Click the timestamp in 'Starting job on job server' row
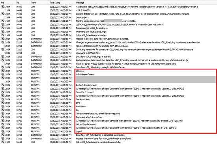The height and width of the screenshot is (144, 217). point(61,21)
